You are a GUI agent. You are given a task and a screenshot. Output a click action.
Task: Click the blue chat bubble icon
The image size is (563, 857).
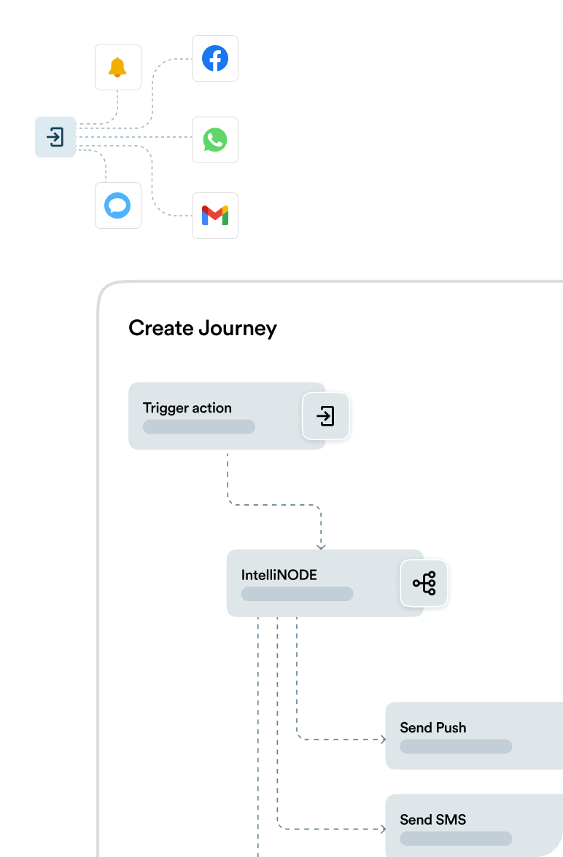pos(117,206)
